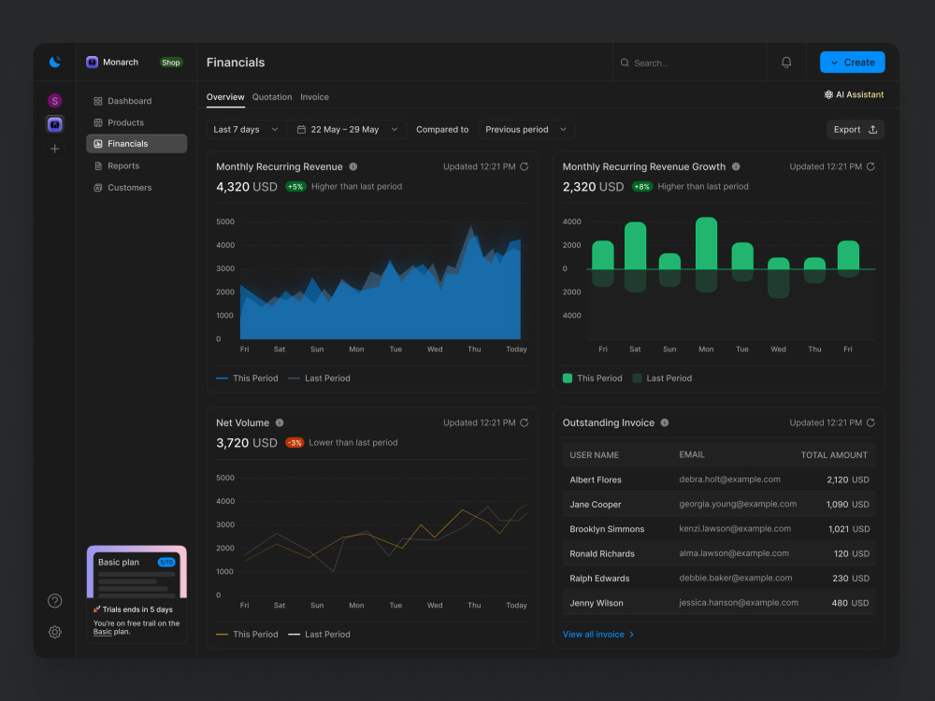935x701 pixels.
Task: Refresh the Monthly Recurring Revenue card
Action: [x=525, y=167]
